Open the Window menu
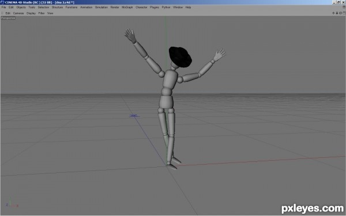 tap(178, 7)
